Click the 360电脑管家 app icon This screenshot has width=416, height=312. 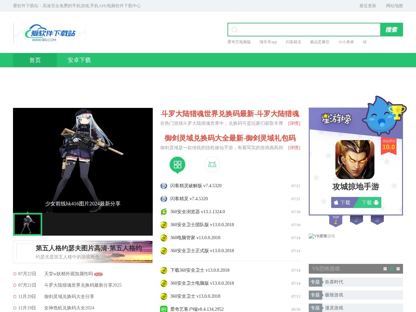point(164,238)
